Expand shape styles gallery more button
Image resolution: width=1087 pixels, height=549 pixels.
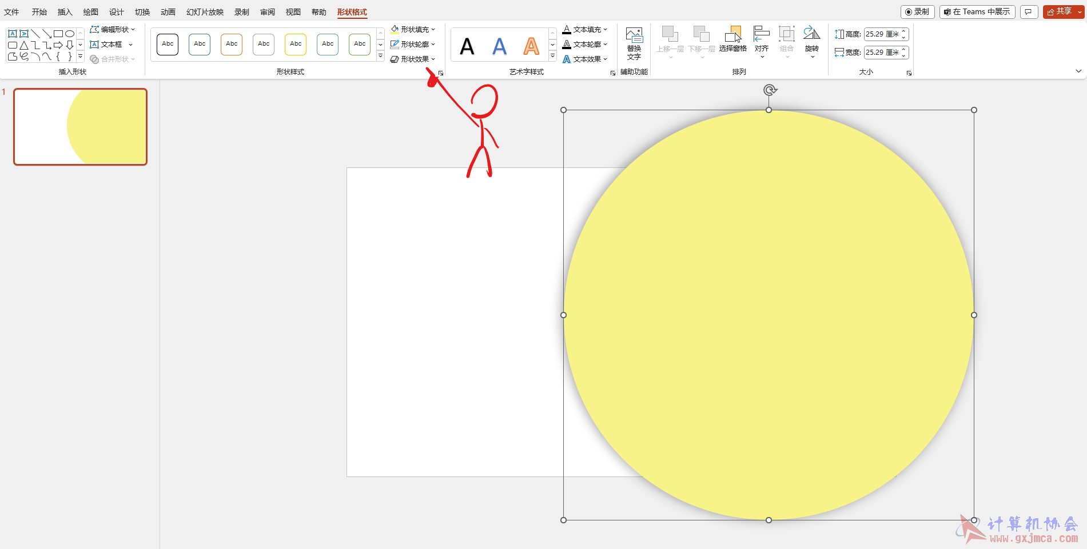[380, 56]
